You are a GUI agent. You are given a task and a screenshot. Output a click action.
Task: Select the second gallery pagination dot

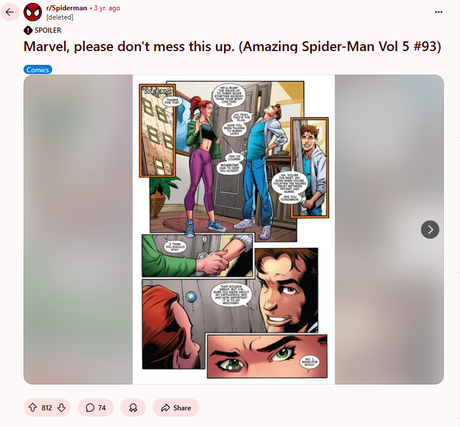237,368
